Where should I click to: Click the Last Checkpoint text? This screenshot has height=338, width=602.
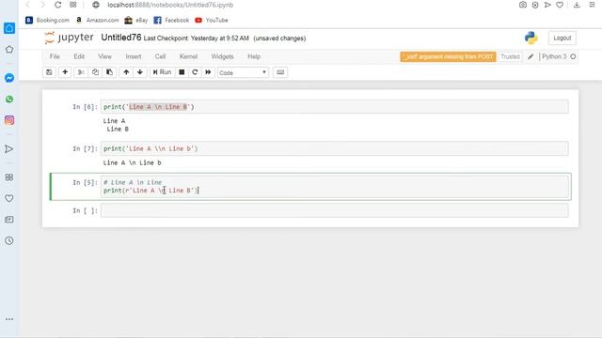(197, 38)
